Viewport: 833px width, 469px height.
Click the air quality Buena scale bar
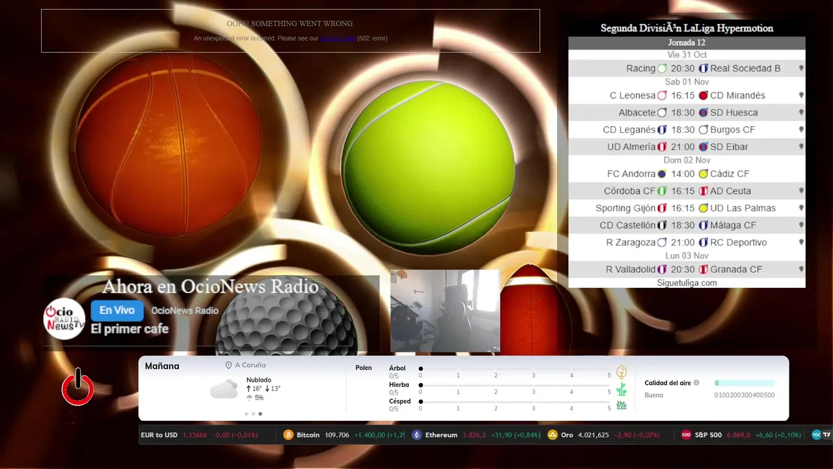(x=744, y=383)
